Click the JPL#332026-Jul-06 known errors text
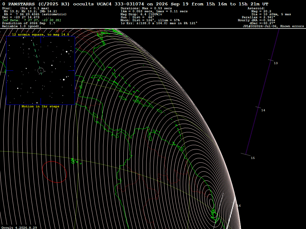Image resolution: width=306 pixels, height=229 pixels. 273,26
